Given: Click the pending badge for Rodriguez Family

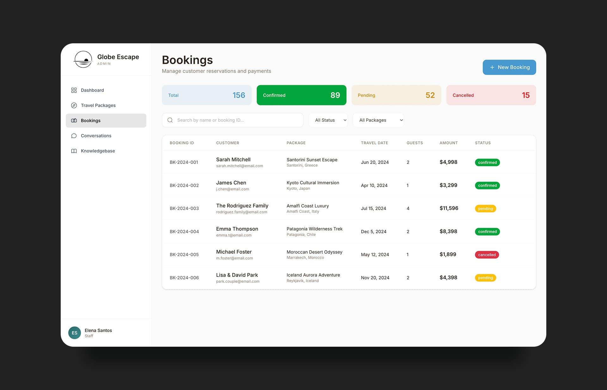Looking at the screenshot, I should click(x=485, y=209).
